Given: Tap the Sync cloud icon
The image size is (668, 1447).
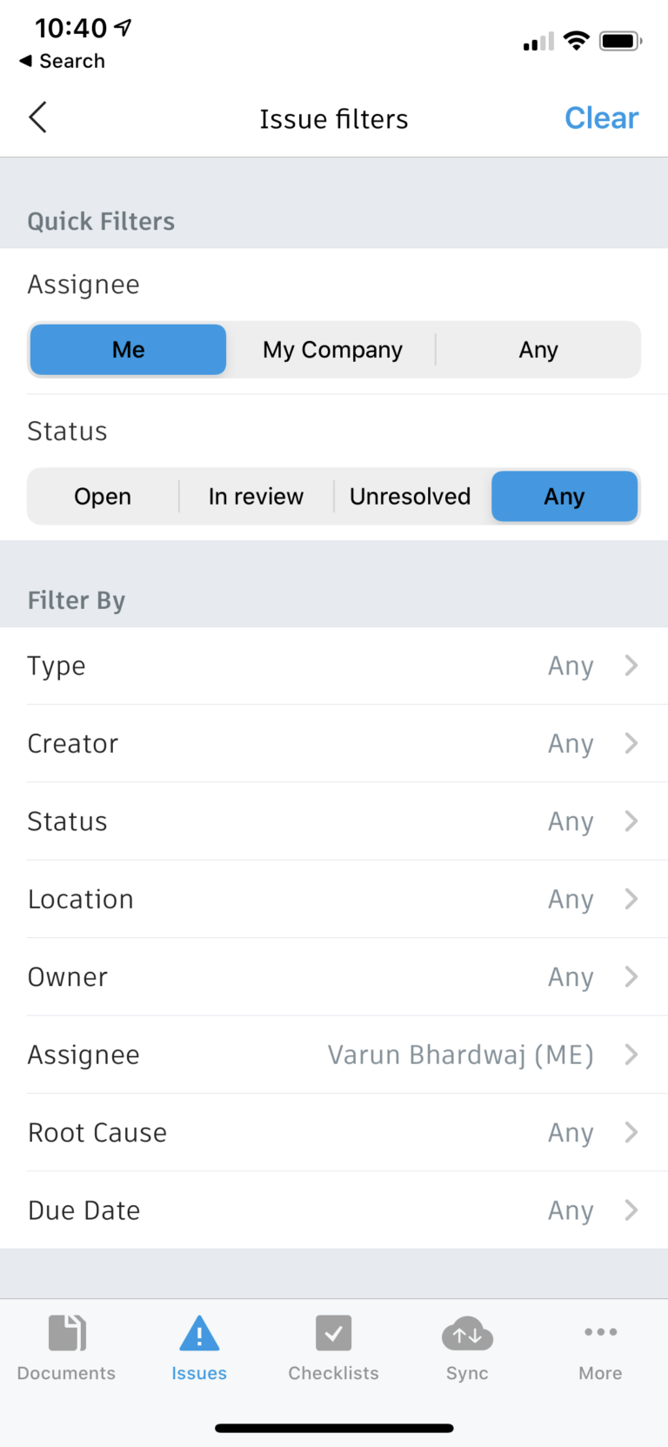Looking at the screenshot, I should point(467,1333).
